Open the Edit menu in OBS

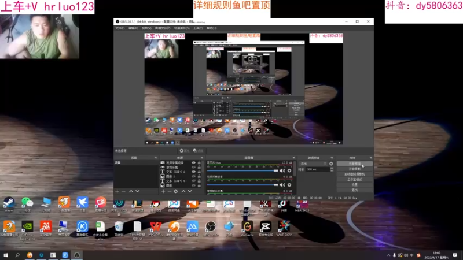133,28
